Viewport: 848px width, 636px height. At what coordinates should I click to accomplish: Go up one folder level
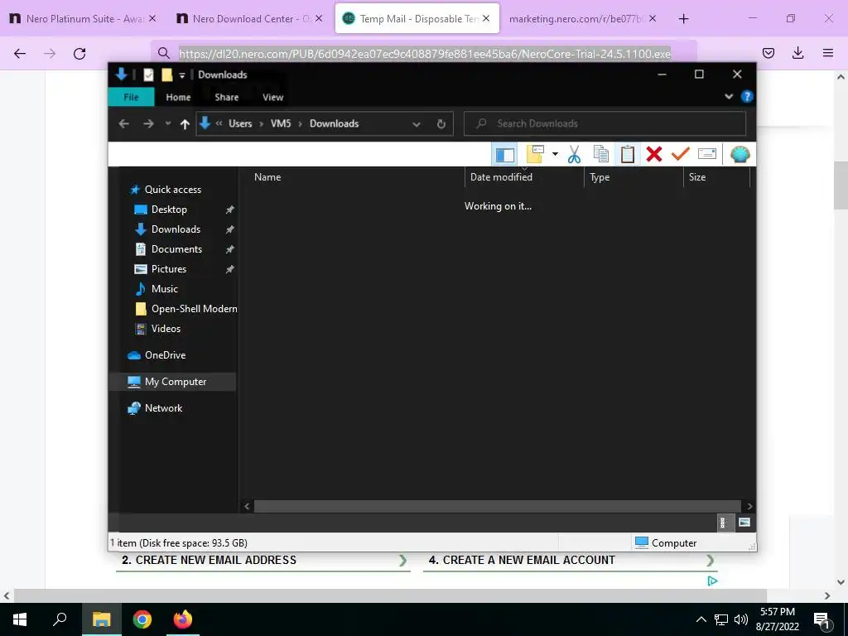pyautogui.click(x=185, y=124)
